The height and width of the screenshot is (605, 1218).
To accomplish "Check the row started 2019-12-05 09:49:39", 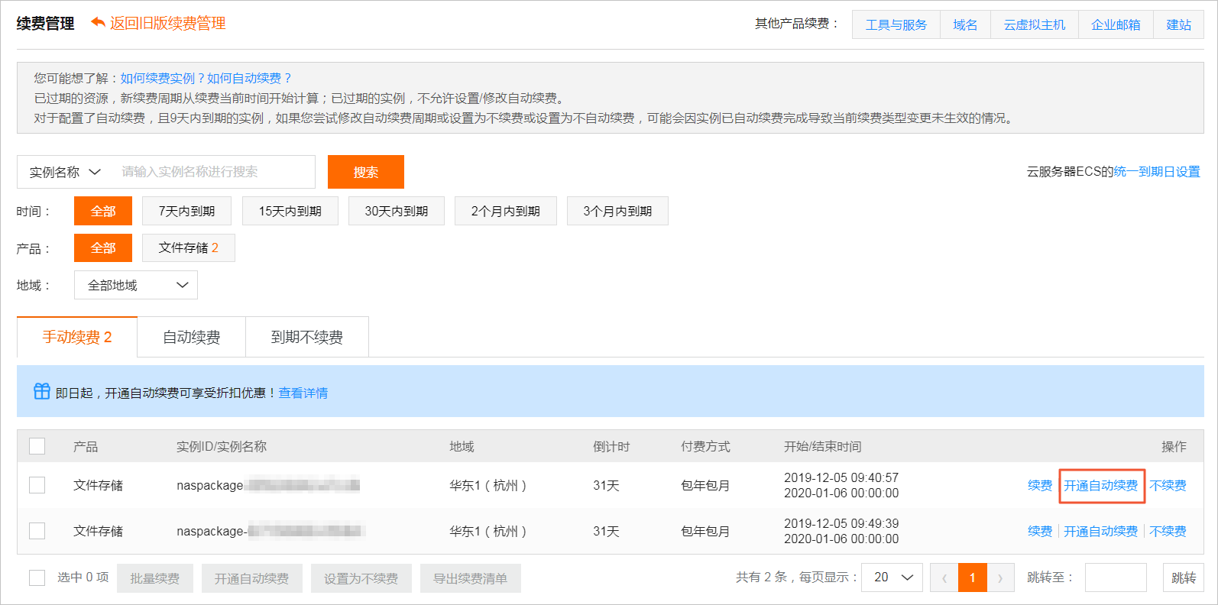I will pyautogui.click(x=37, y=531).
